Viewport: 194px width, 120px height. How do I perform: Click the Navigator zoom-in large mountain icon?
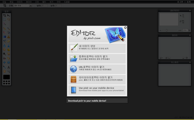pos(180,30)
